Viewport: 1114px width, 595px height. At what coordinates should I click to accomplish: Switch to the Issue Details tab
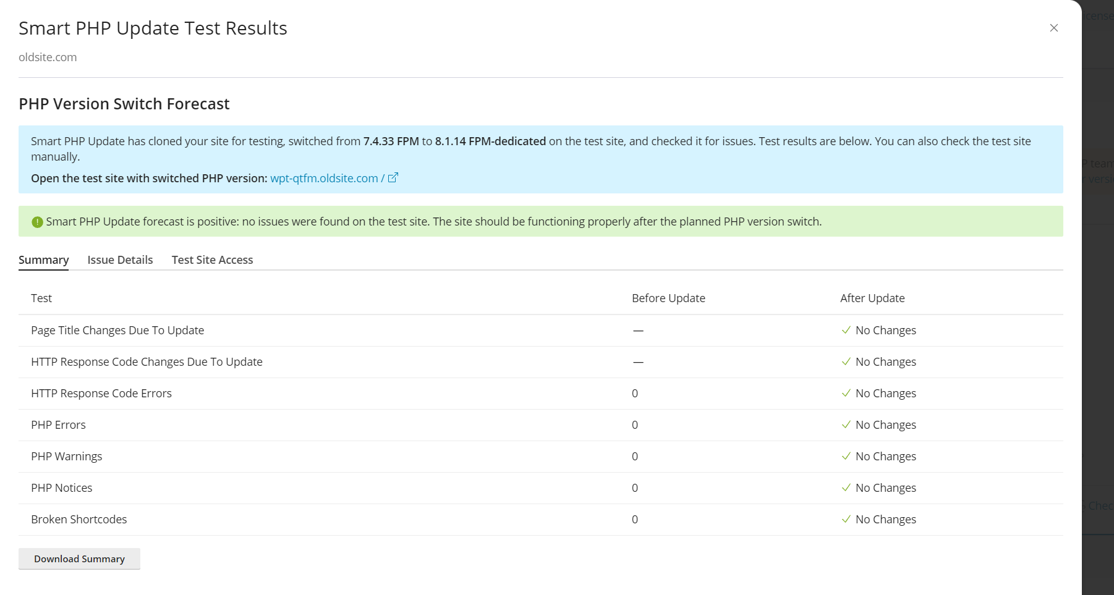(120, 260)
